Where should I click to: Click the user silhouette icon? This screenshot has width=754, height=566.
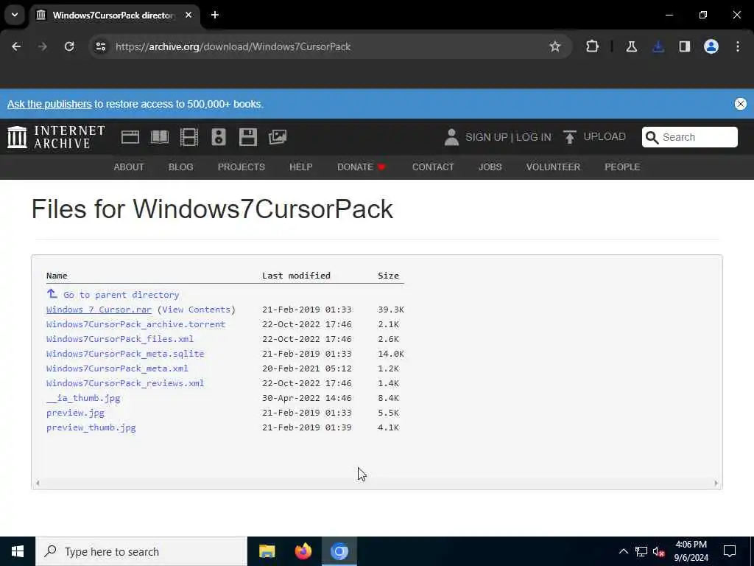(451, 137)
